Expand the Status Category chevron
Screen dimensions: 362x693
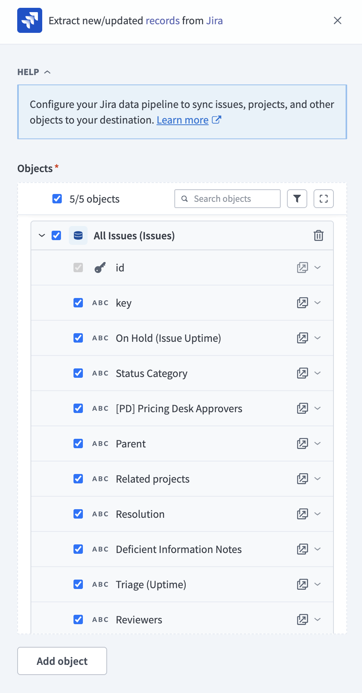click(317, 373)
